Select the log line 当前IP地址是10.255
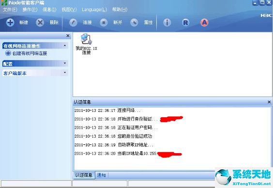This screenshot has width=273, height=188. tap(115, 153)
